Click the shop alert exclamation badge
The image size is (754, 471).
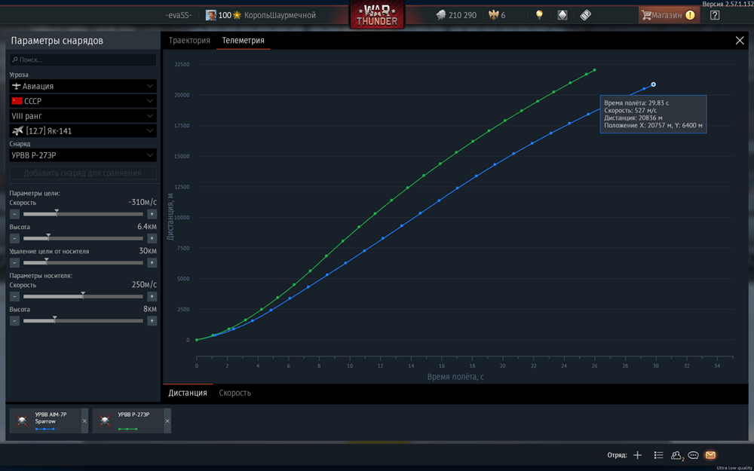click(x=690, y=15)
